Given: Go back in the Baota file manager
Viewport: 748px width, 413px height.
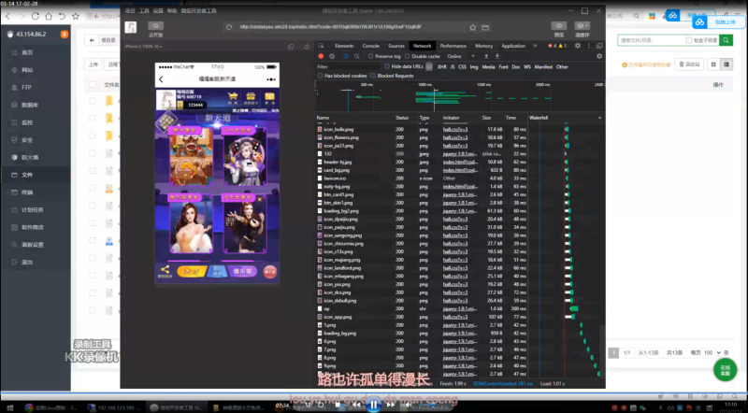Looking at the screenshot, I should click(x=92, y=40).
